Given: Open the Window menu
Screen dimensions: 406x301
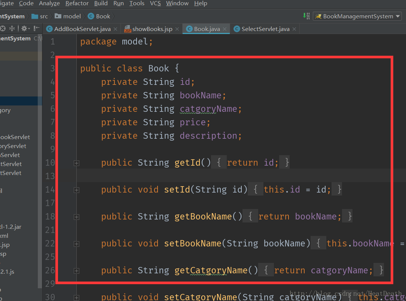Looking at the screenshot, I should pyautogui.click(x=177, y=3).
